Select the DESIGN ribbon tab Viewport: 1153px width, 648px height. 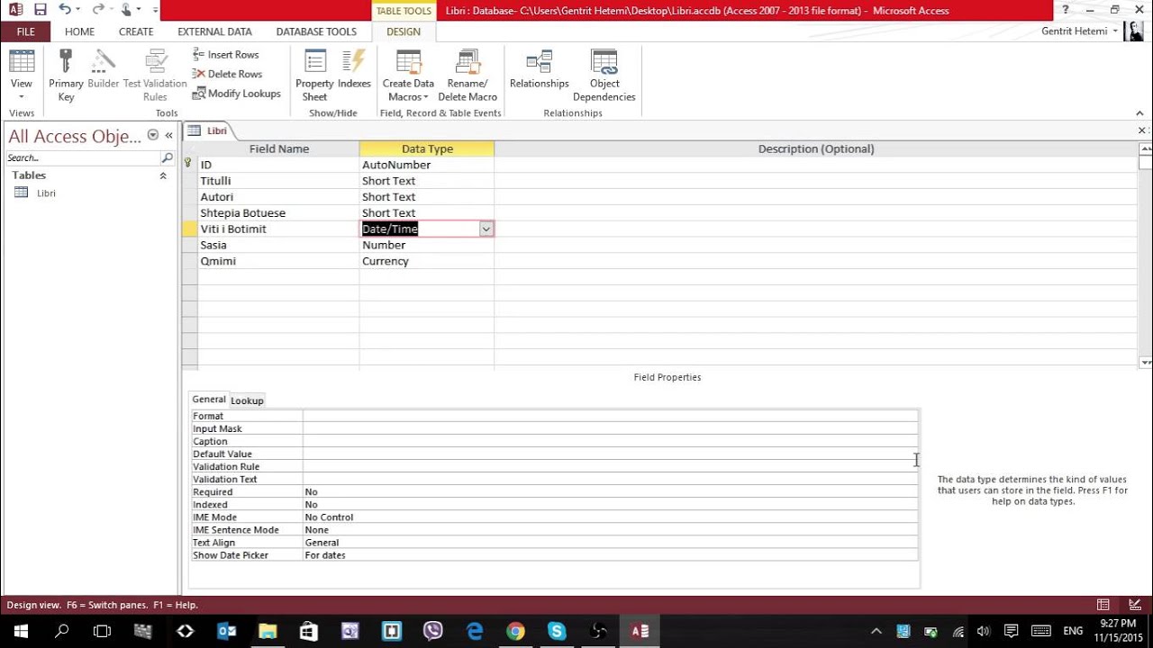404,31
